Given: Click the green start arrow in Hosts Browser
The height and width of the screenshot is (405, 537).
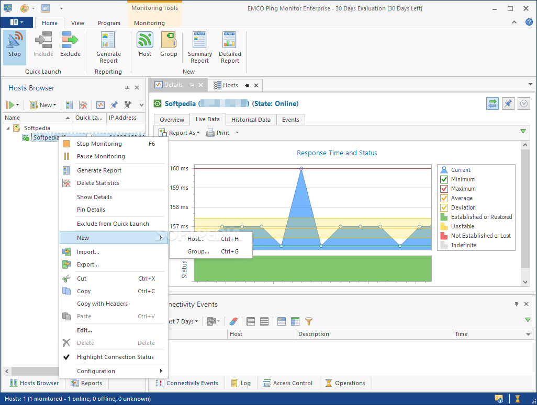Looking at the screenshot, I should (10, 105).
